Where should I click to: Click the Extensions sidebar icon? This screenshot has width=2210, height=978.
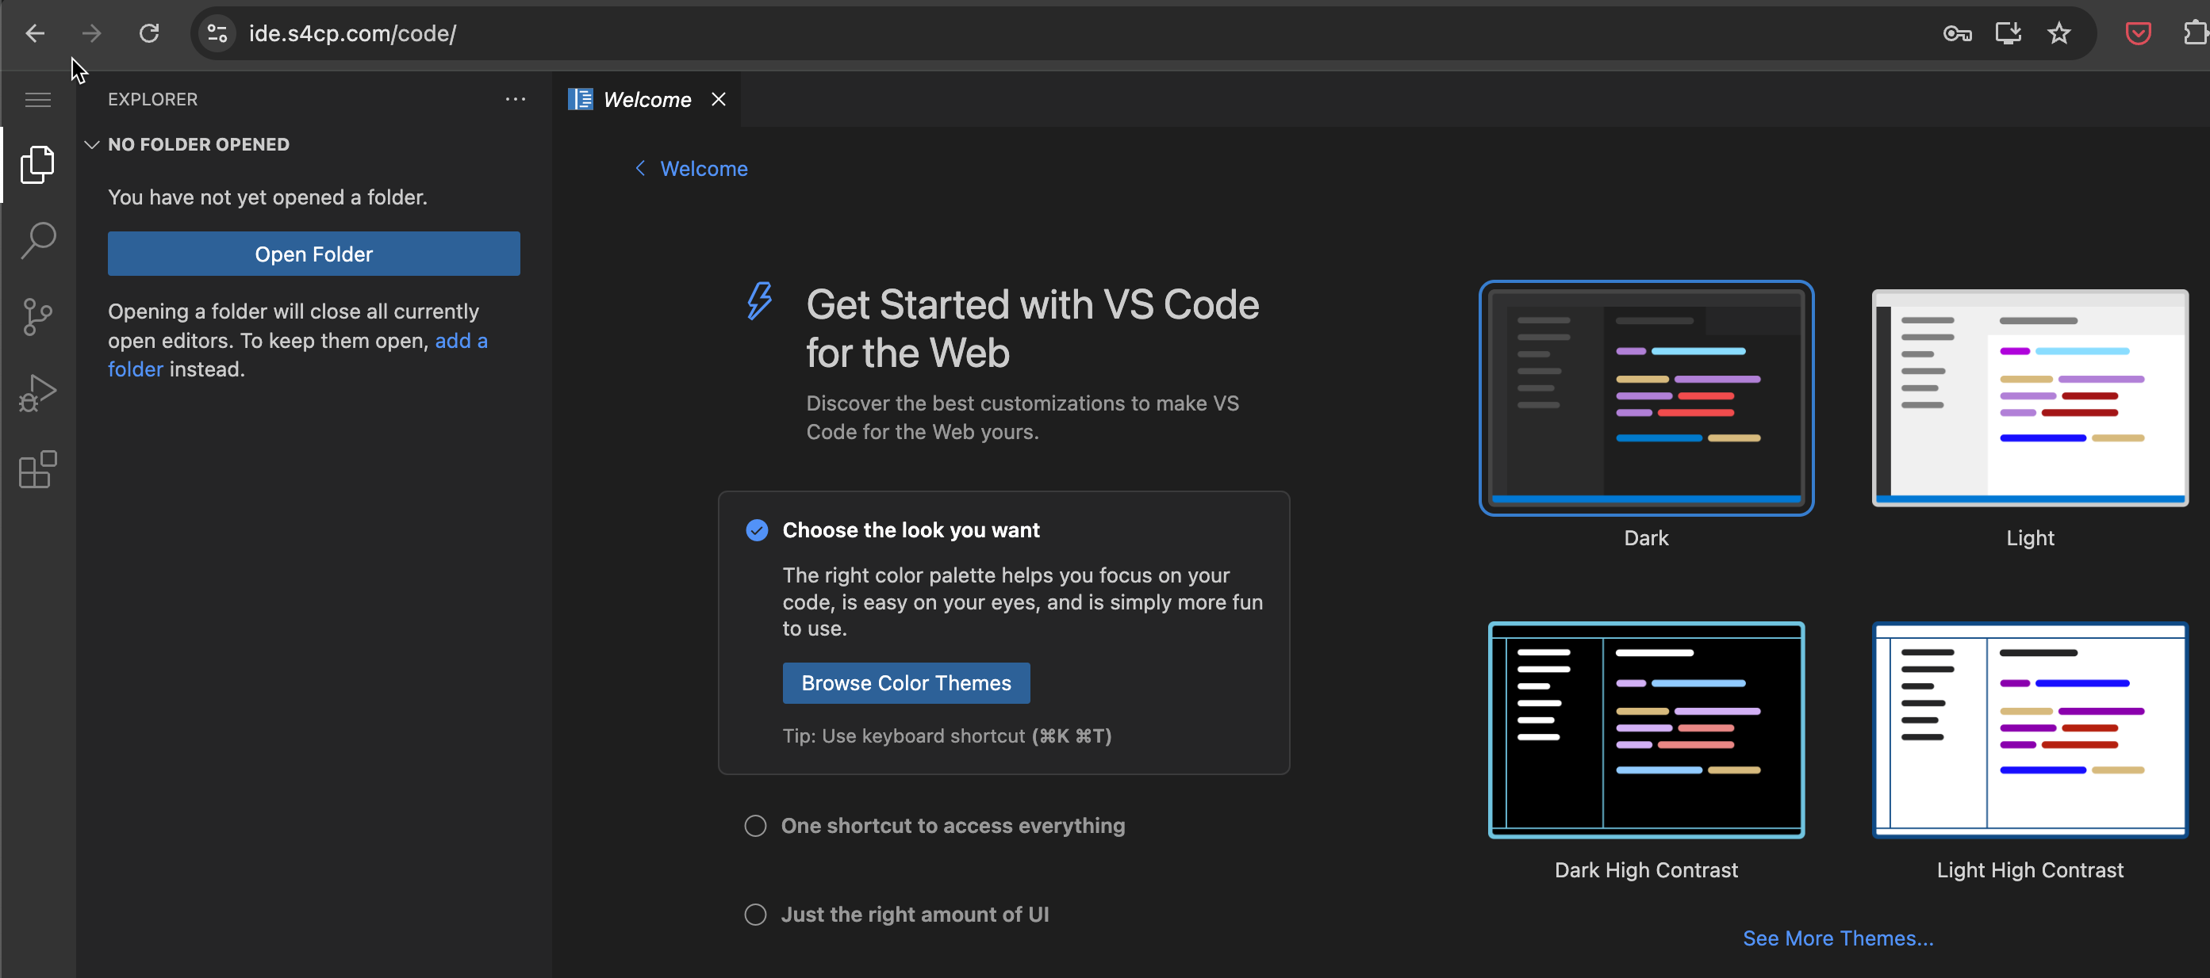pos(38,470)
